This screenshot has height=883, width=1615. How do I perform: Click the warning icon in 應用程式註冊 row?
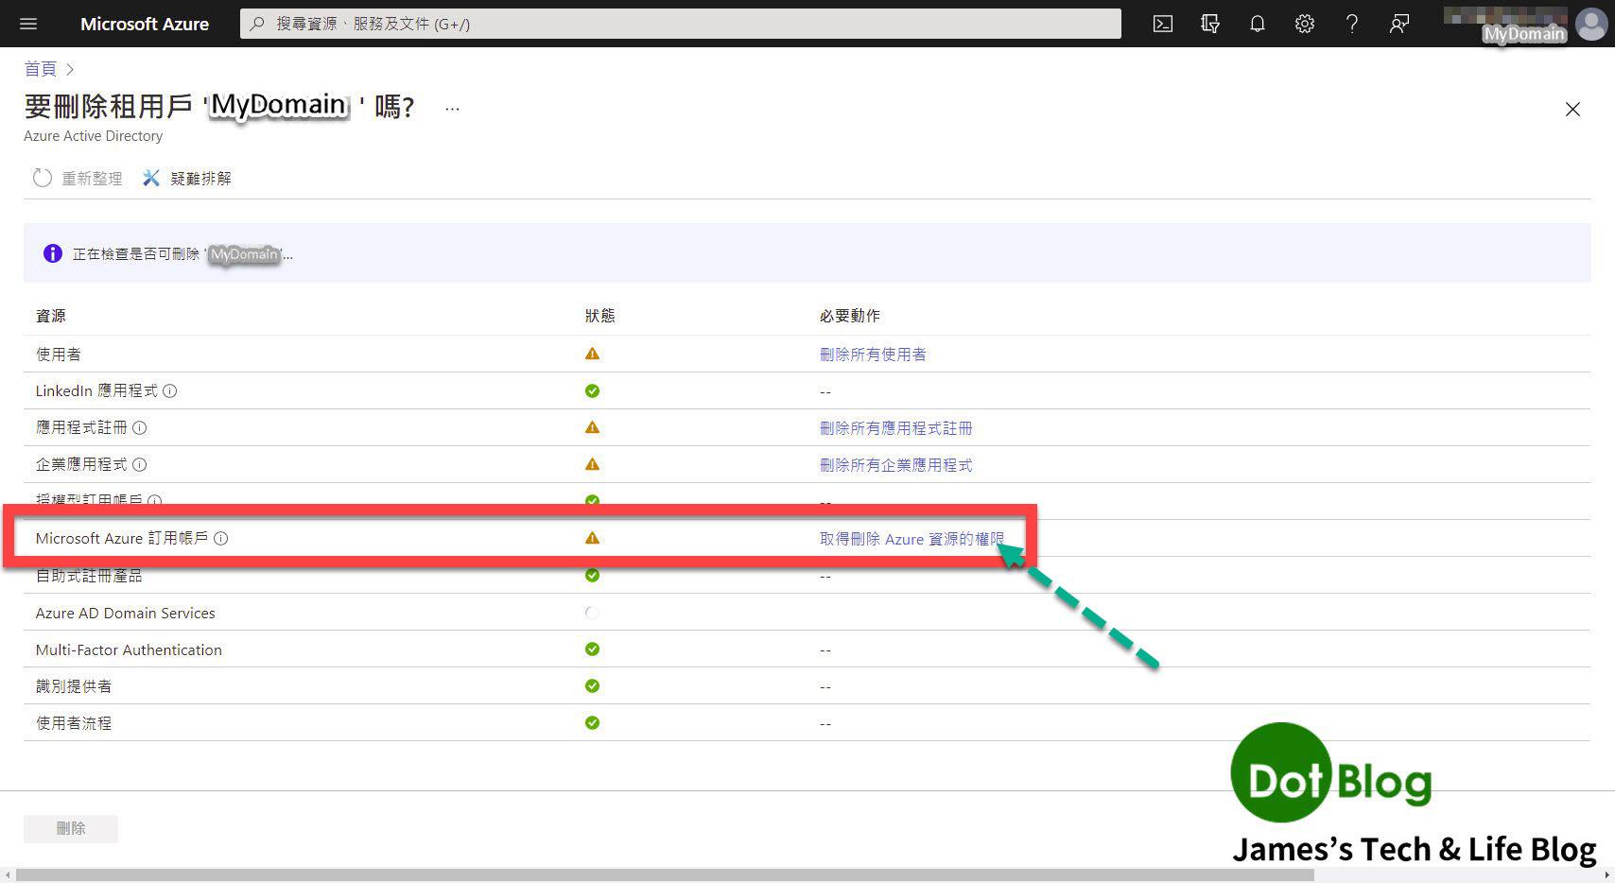click(x=592, y=427)
